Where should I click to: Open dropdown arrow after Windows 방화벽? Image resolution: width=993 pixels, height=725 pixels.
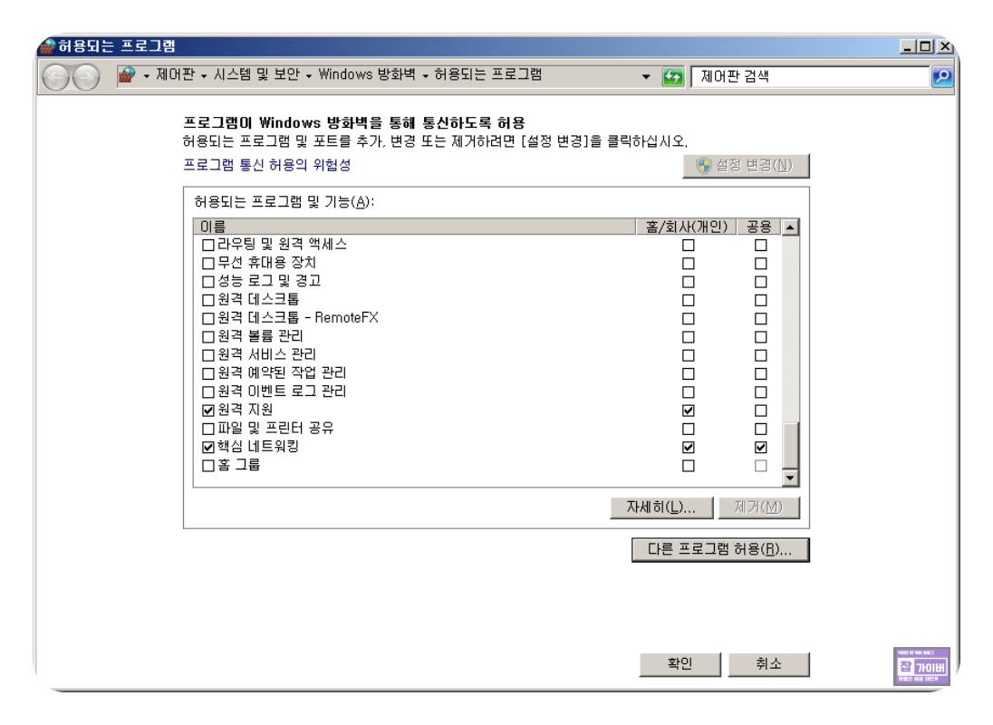point(425,76)
